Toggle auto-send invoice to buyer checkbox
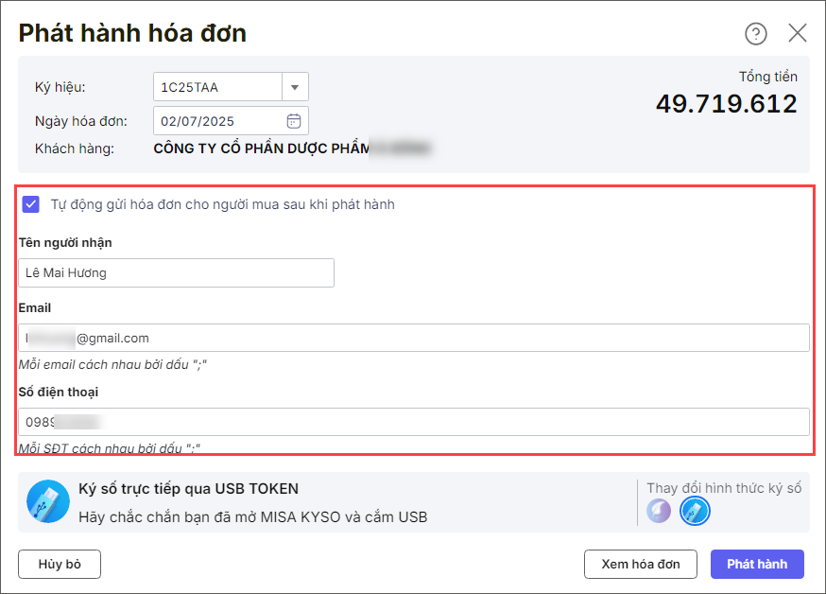 coord(30,204)
